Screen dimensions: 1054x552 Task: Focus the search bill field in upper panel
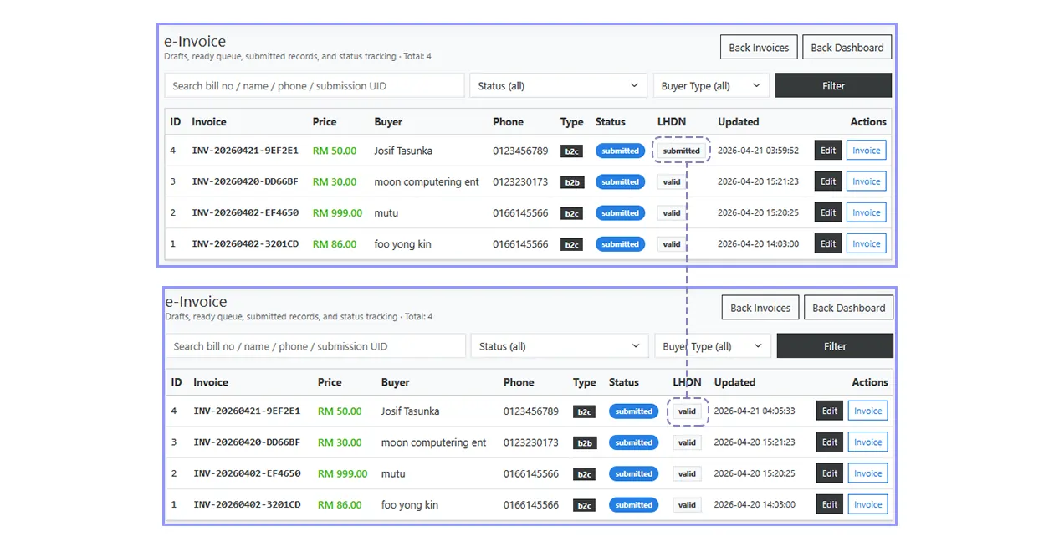tap(315, 86)
